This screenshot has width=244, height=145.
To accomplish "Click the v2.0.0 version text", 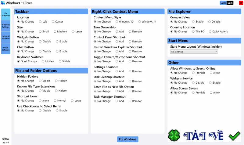I will coord(5,142).
